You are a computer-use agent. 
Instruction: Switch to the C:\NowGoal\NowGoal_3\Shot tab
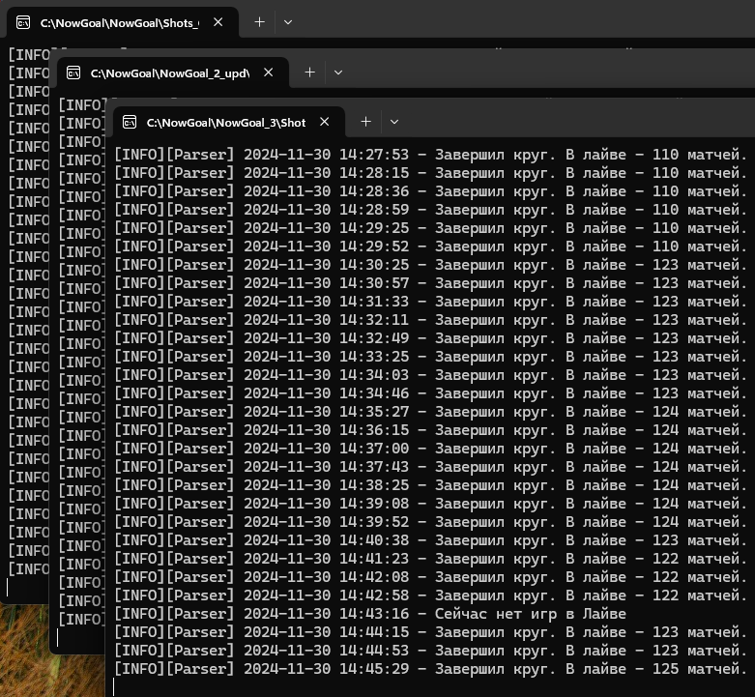click(225, 122)
